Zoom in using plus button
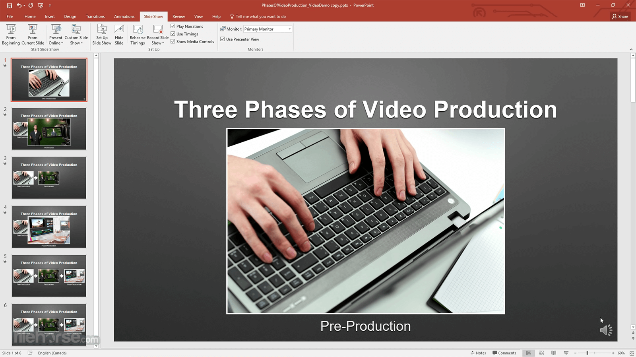 tap(613, 353)
